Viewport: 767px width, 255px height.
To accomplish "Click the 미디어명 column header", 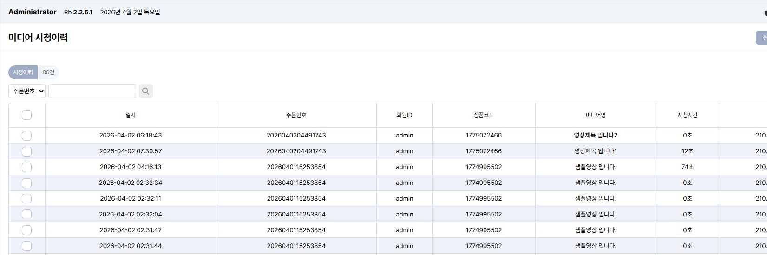I will (x=596, y=115).
